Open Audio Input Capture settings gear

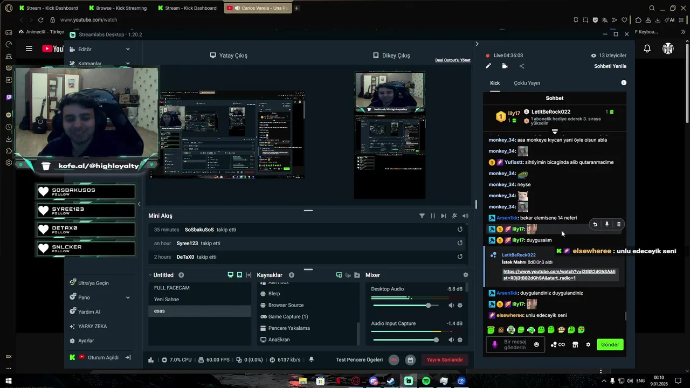point(460,340)
